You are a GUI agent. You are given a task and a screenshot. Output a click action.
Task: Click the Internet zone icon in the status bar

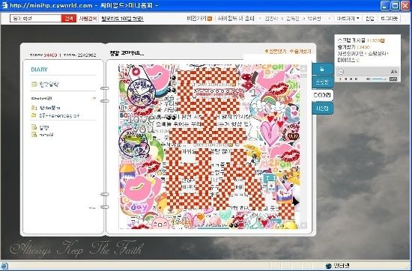point(328,266)
